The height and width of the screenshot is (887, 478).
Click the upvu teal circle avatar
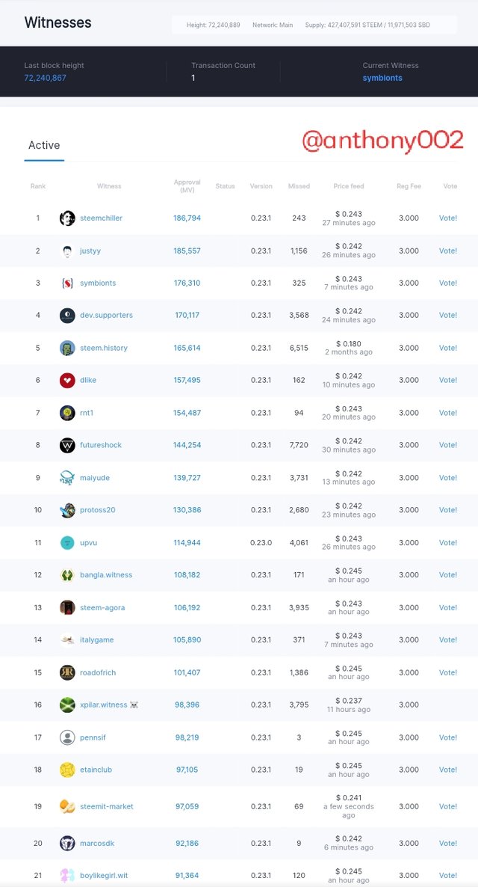67,542
